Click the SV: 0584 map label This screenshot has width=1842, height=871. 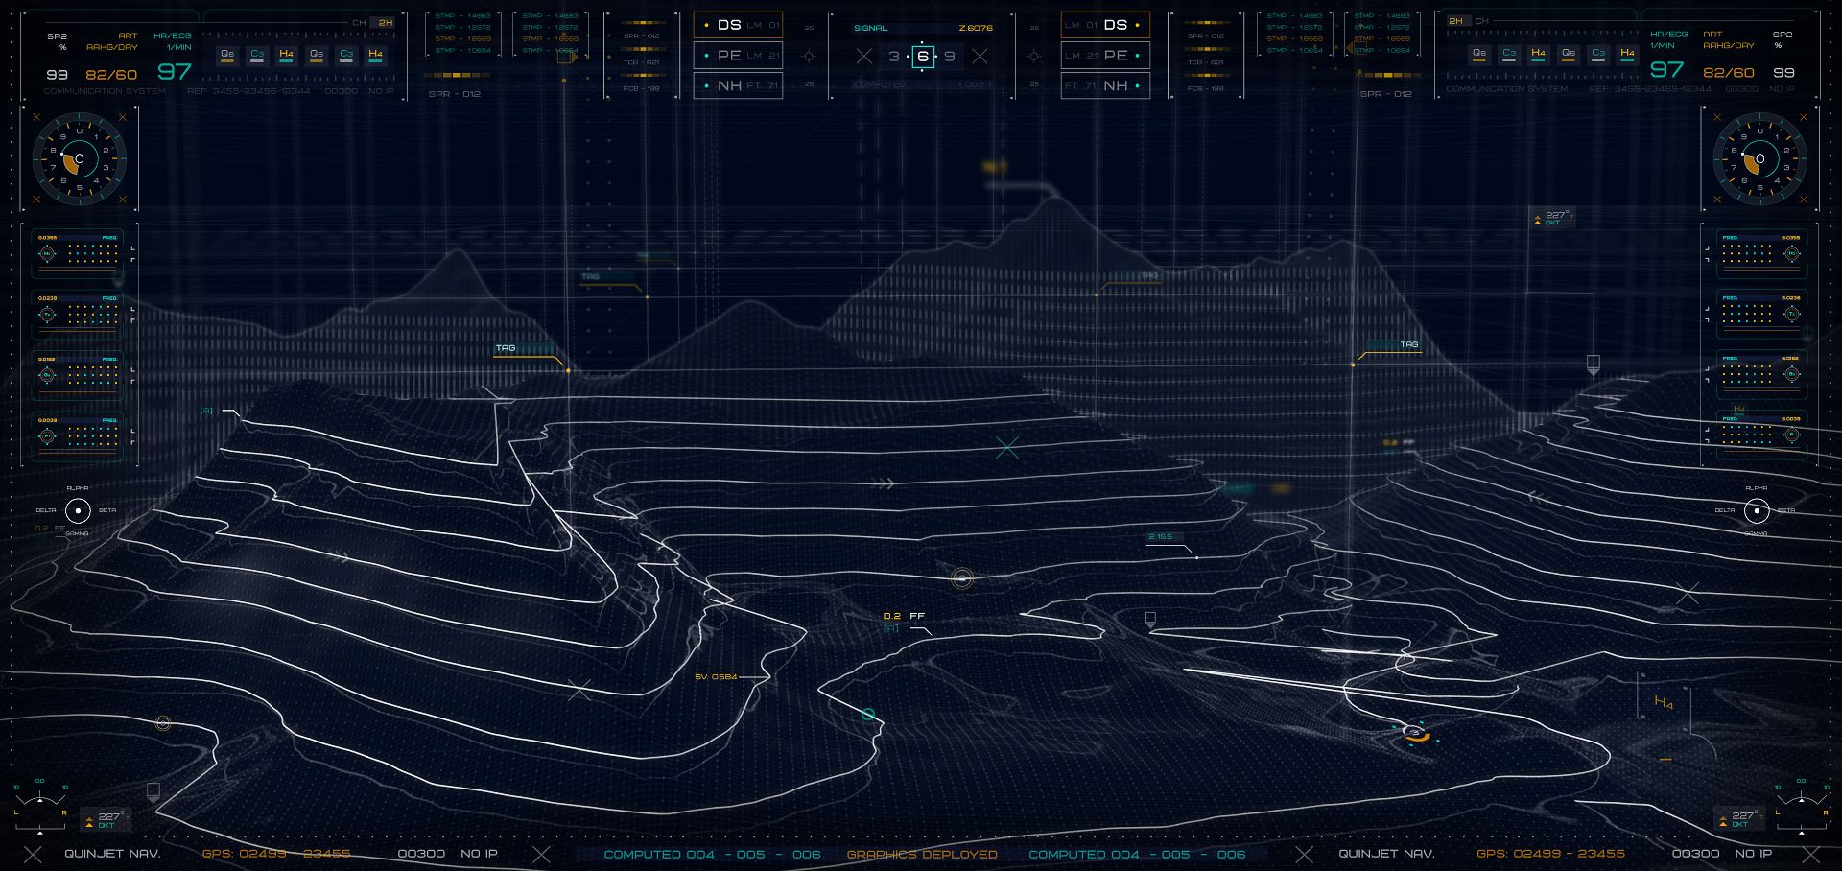click(716, 677)
